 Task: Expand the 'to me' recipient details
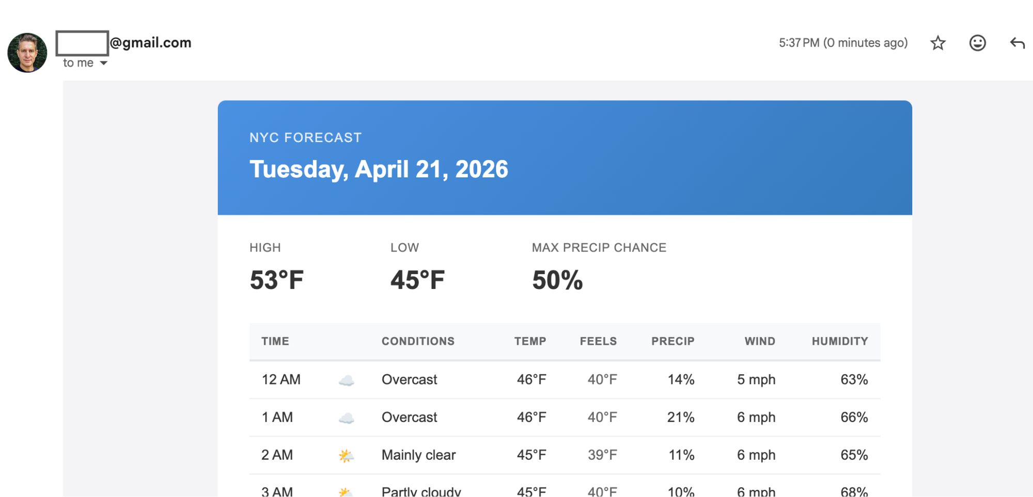coord(103,63)
